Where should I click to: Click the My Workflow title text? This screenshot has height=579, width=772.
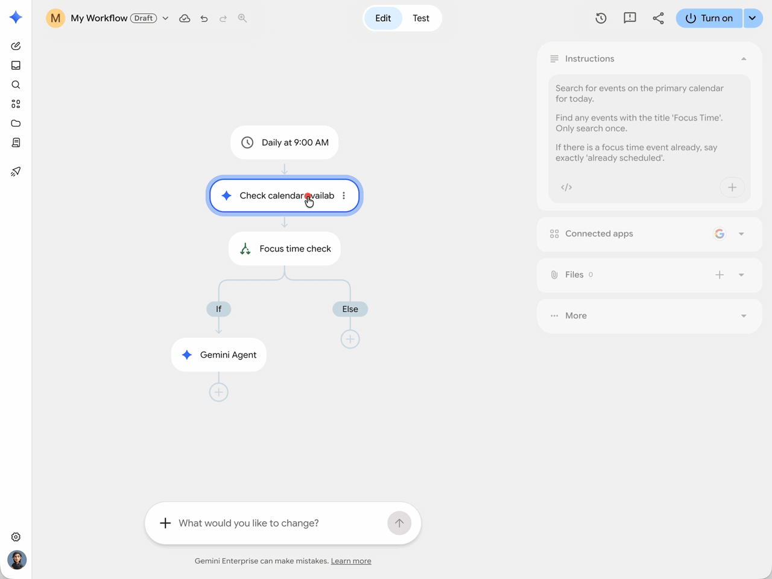(99, 18)
